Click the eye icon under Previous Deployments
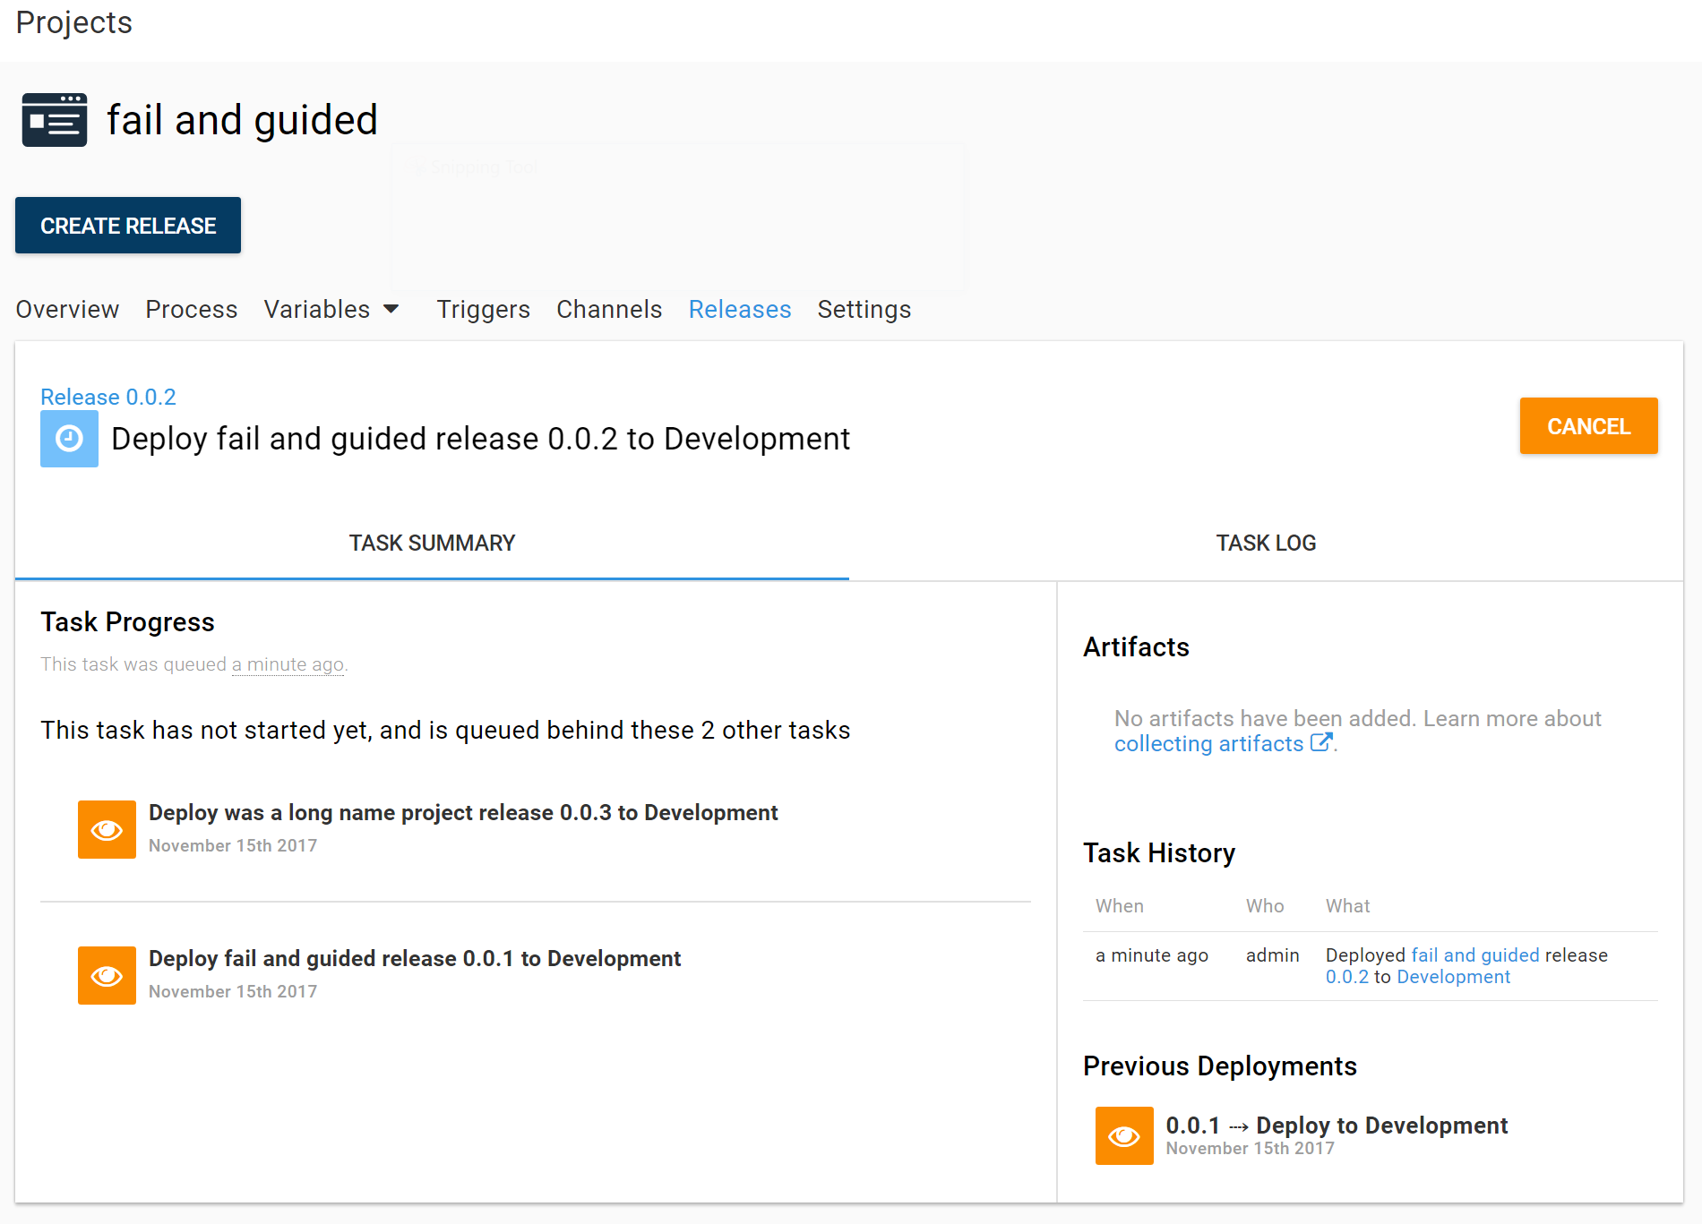1702x1224 pixels. 1123,1135
